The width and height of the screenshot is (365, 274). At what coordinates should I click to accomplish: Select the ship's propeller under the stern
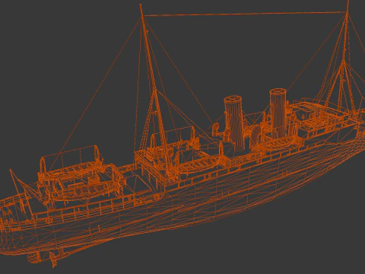[x=54, y=258]
